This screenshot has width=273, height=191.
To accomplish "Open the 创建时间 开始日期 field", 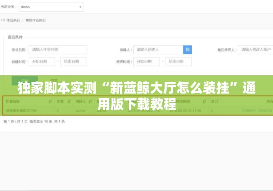I will [42, 62].
